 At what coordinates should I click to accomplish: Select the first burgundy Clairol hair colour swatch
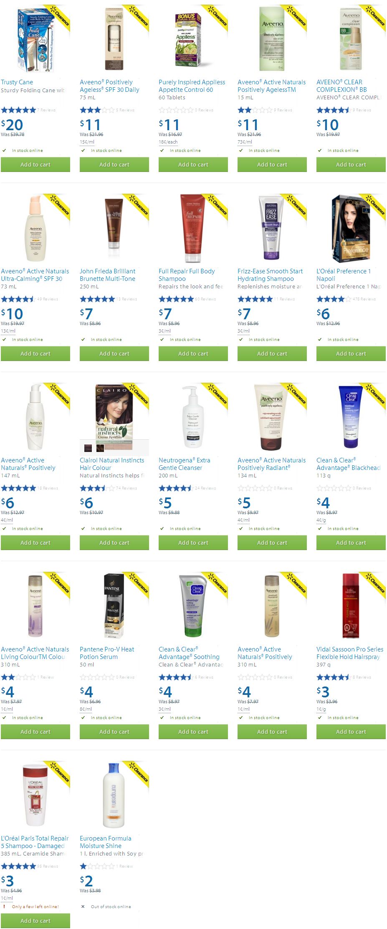coord(88,448)
